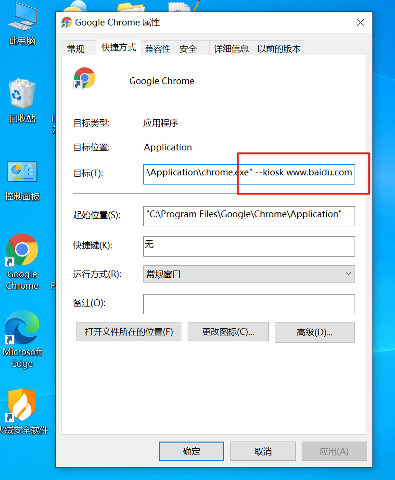Screen dimensions: 395x480
Task: Select the Microsoft Edge desktop shortcut
Action: [x=22, y=339]
